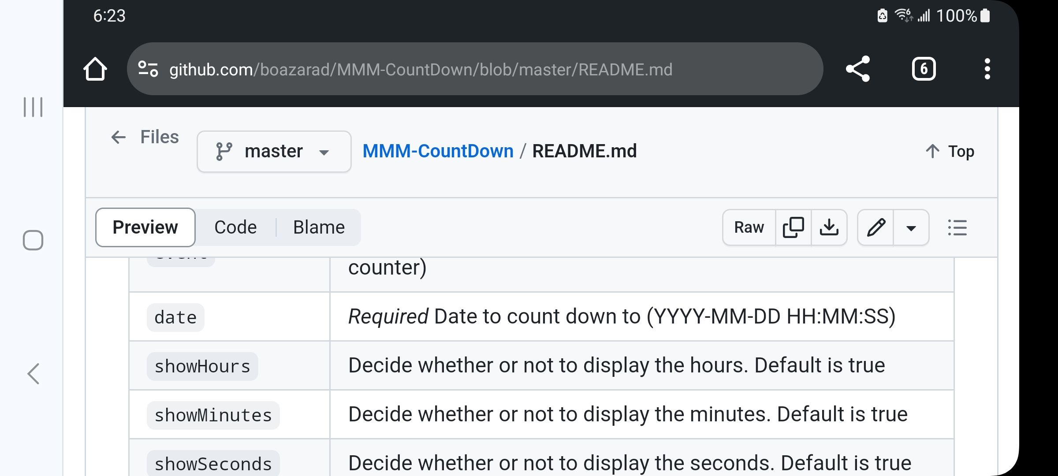
Task: Download raw file icon
Action: click(829, 227)
